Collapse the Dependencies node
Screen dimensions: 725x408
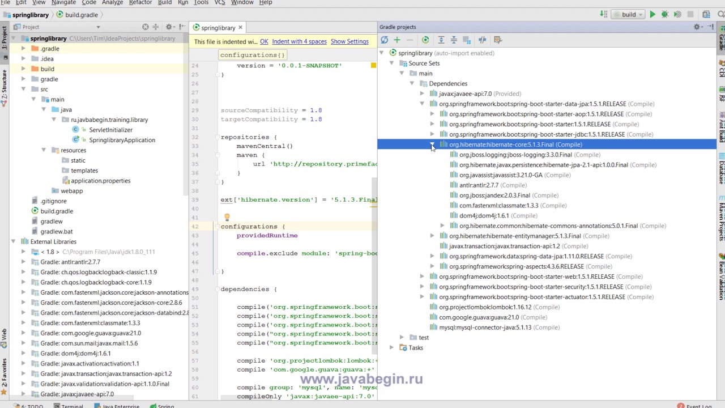pyautogui.click(x=412, y=83)
